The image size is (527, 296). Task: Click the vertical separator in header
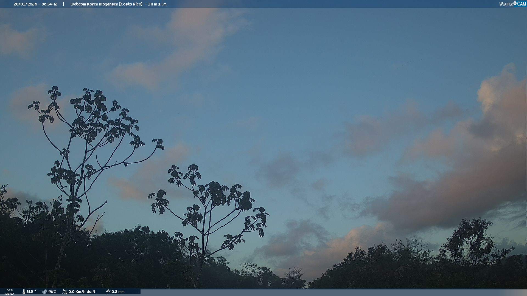63,4
